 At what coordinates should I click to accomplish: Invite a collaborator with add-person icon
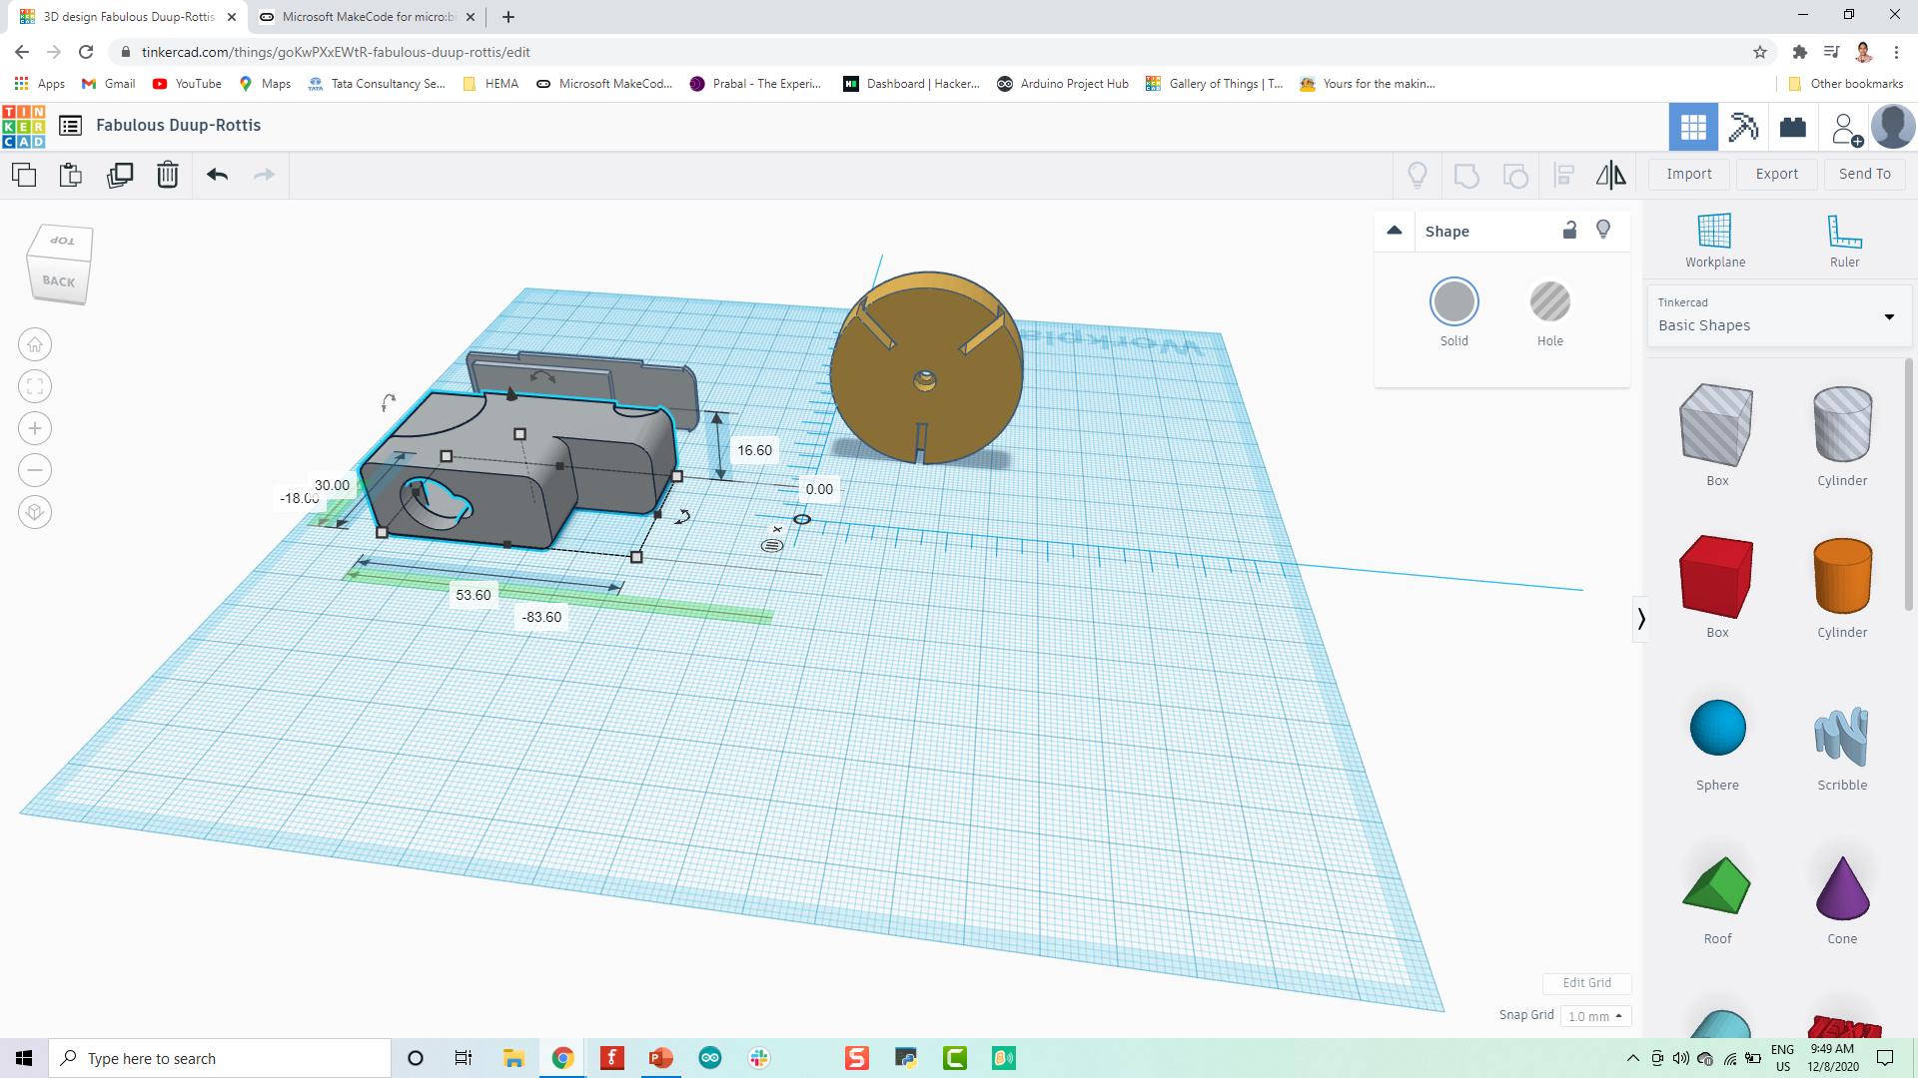[x=1846, y=129]
